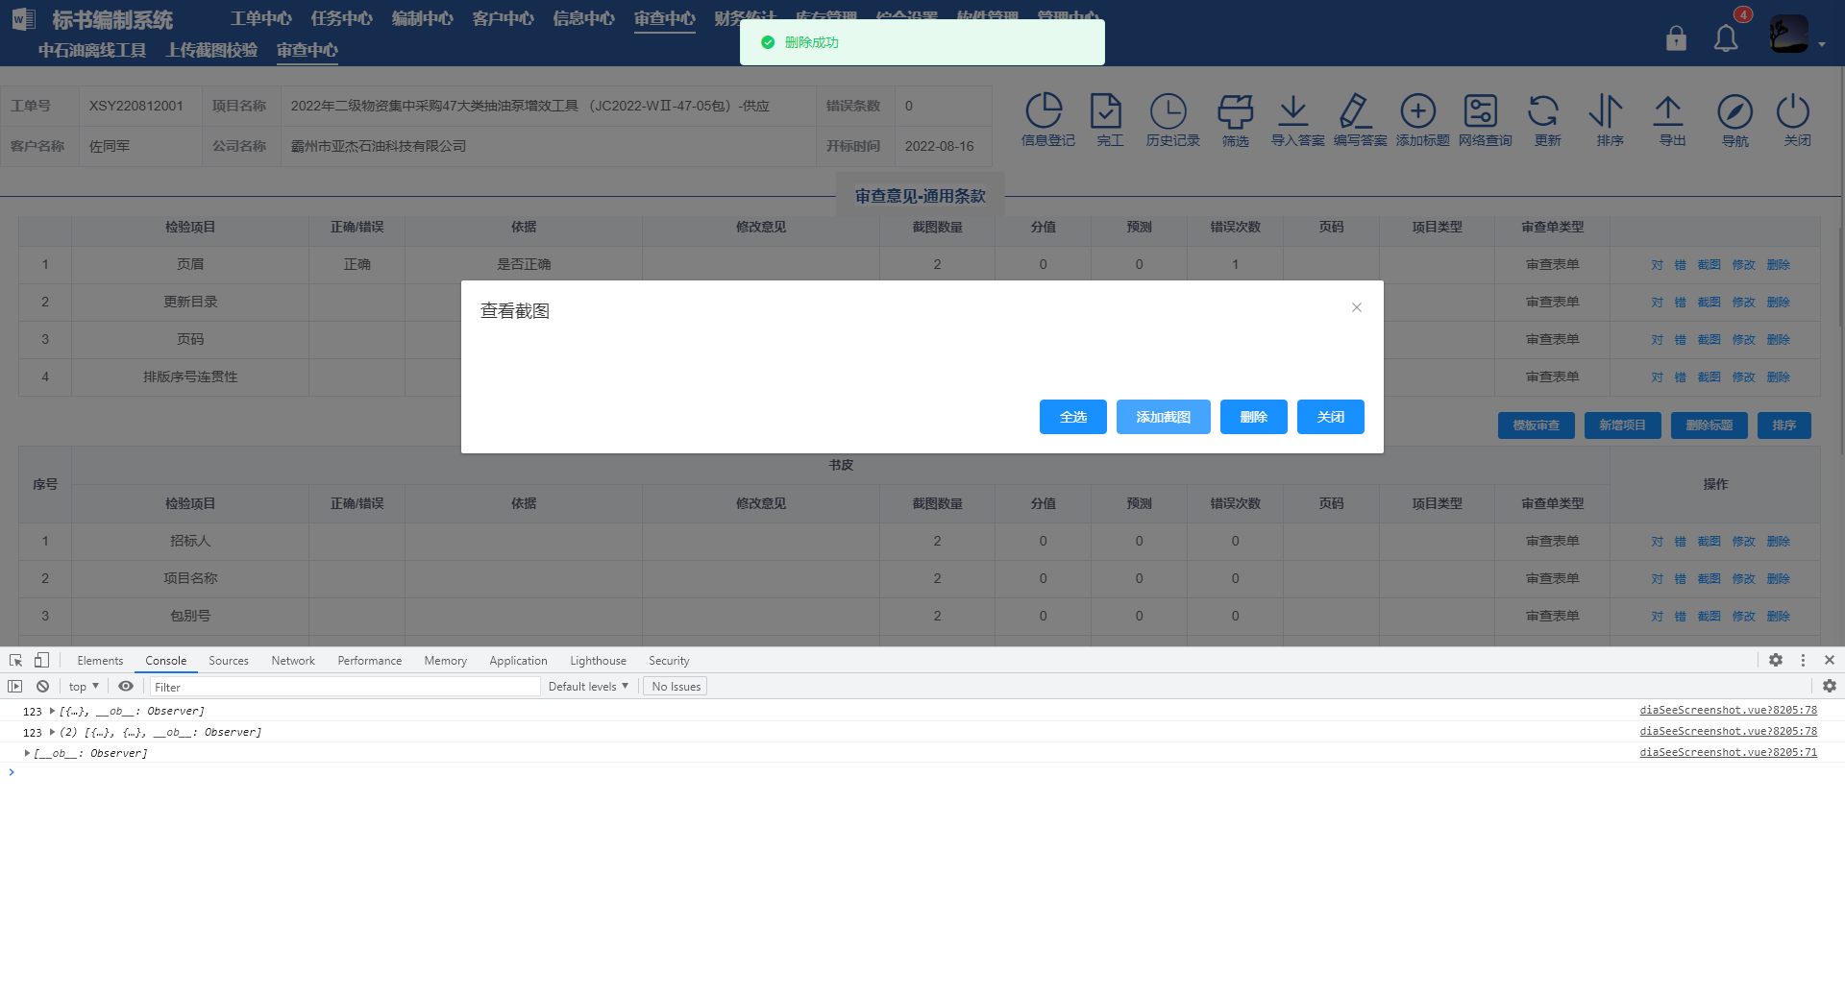Click the 删除 button in dialog
1845x996 pixels.
[1254, 417]
